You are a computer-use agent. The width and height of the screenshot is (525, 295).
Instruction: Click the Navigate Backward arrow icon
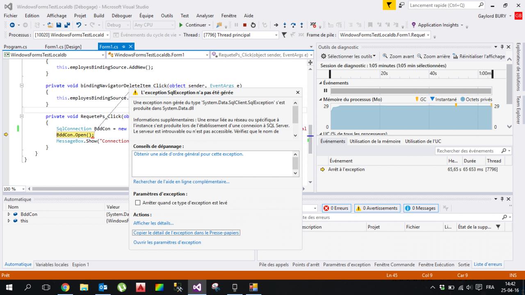point(12,25)
